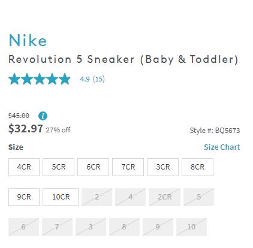Click the price info icon
Viewport: 253px width, 248px height.
(43, 116)
